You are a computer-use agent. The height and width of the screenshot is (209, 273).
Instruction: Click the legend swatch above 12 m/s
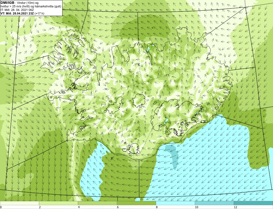pyautogui.click(x=254, y=203)
